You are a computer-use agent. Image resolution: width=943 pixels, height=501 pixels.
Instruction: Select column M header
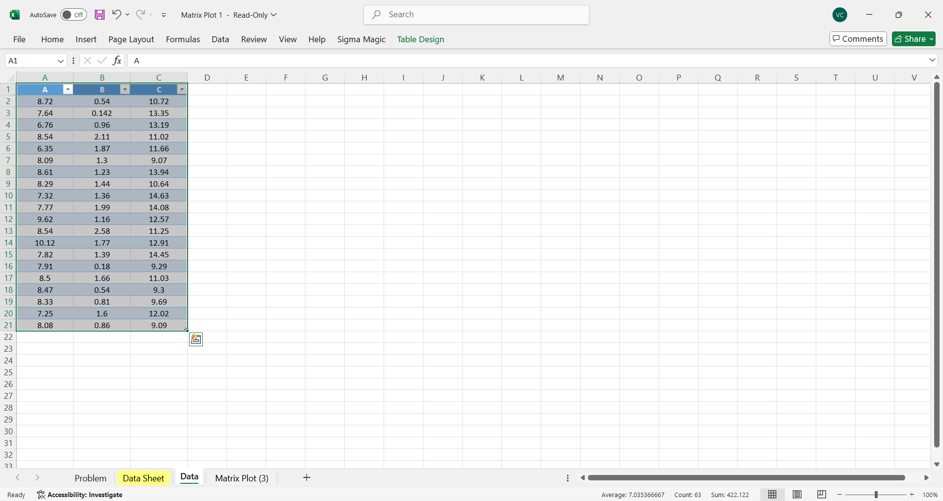pos(560,78)
